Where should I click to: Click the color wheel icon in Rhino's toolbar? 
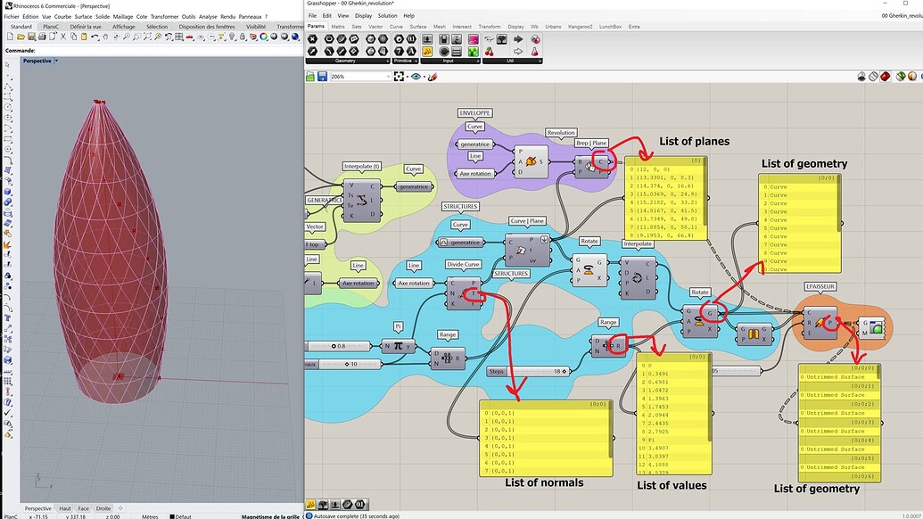264,37
